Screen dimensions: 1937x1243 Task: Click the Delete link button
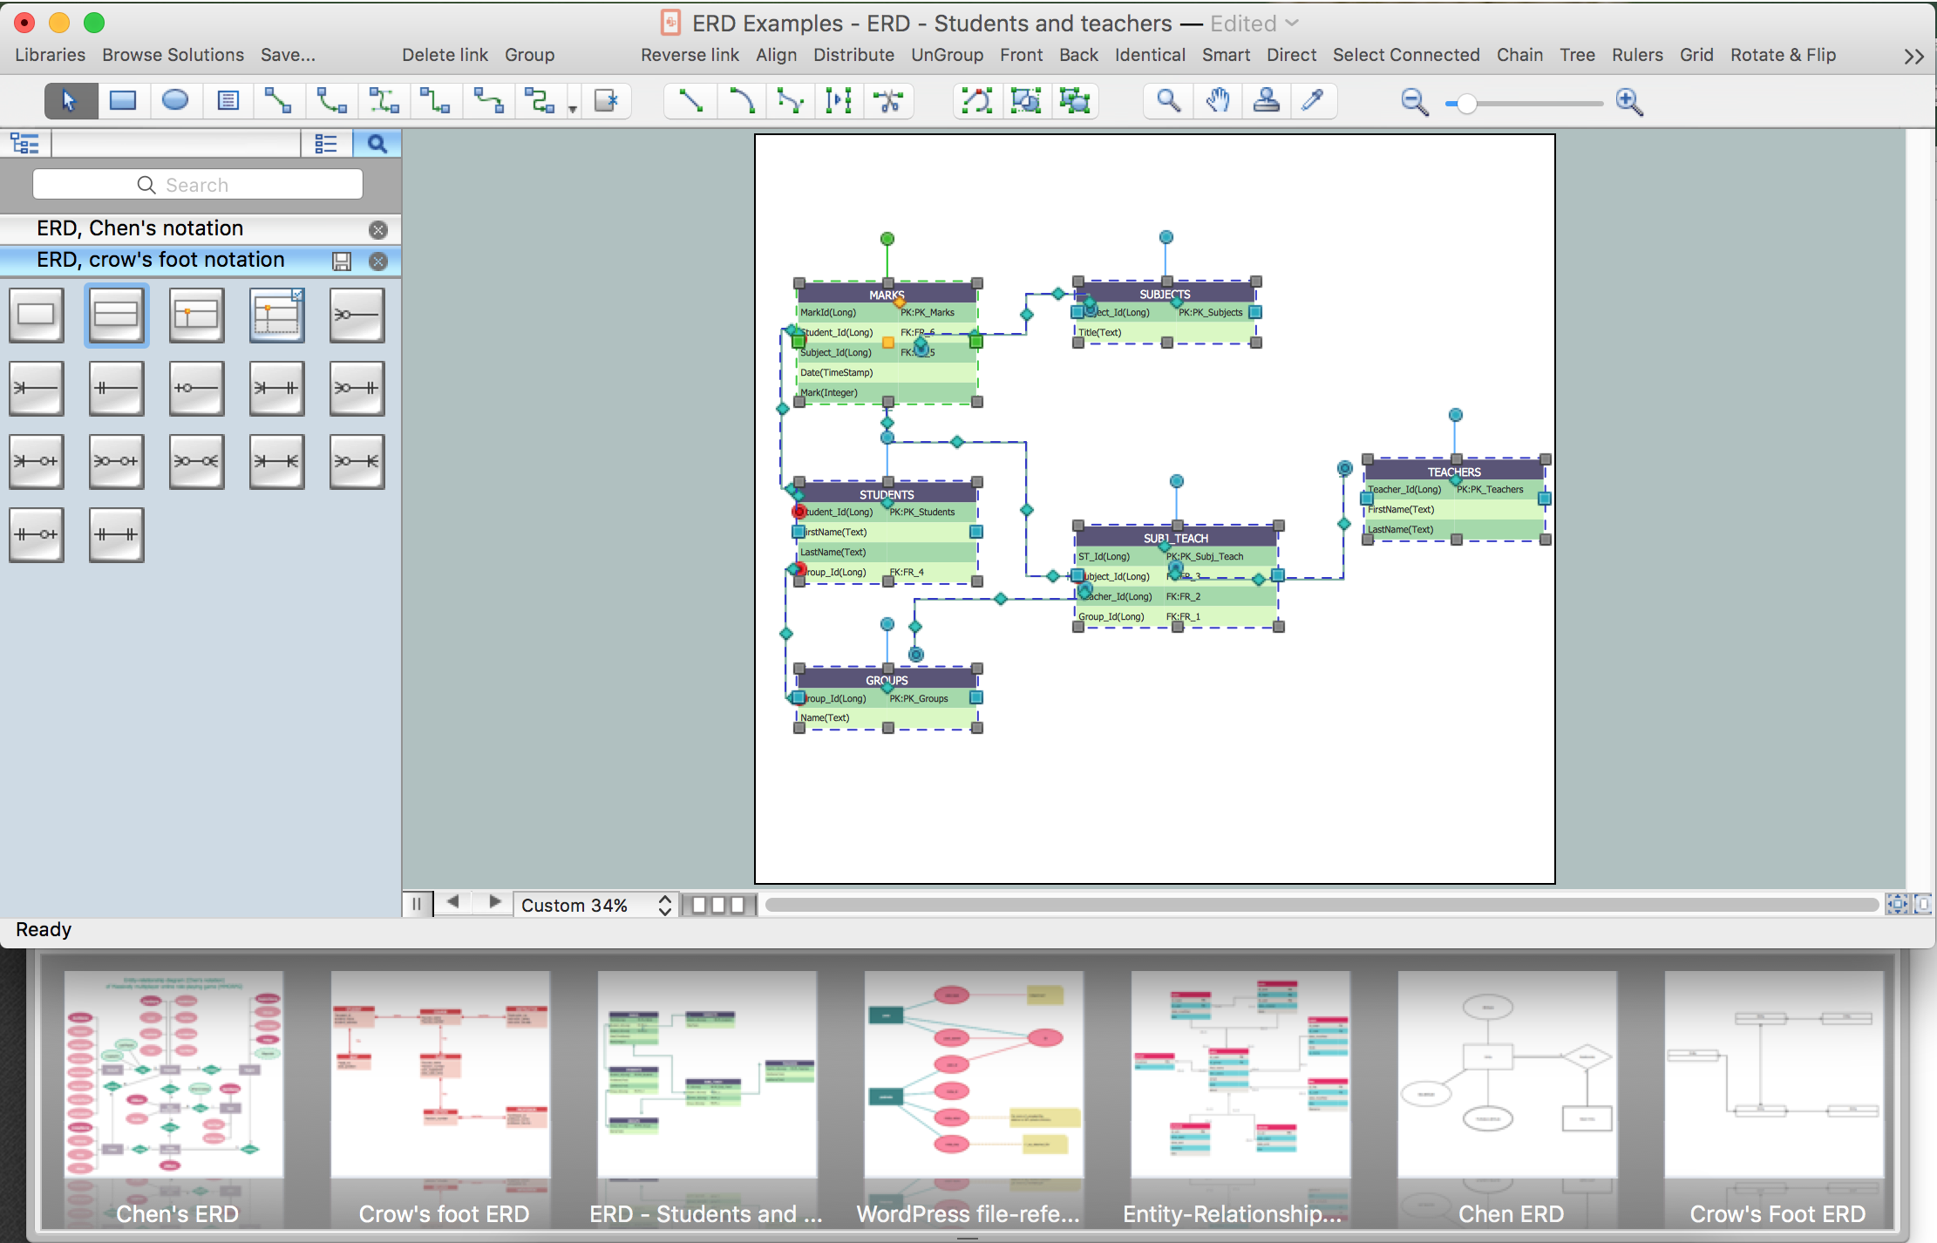tap(444, 54)
